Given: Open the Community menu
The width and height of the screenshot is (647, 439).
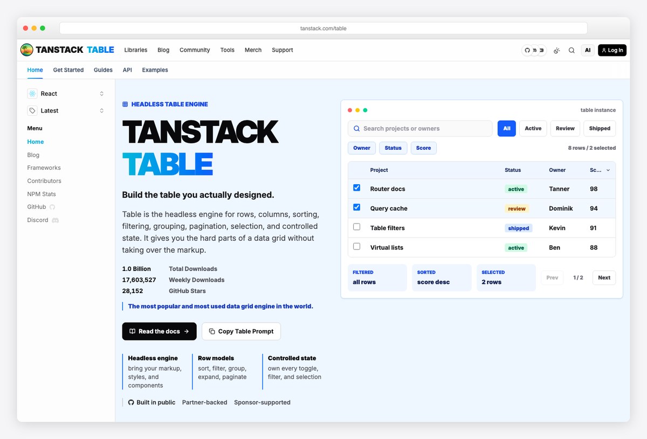Looking at the screenshot, I should point(195,50).
